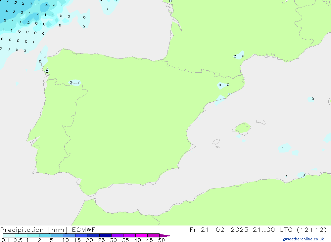Click the Ibiza island outline on the map
The width and height of the screenshot is (331, 242).
[216, 142]
